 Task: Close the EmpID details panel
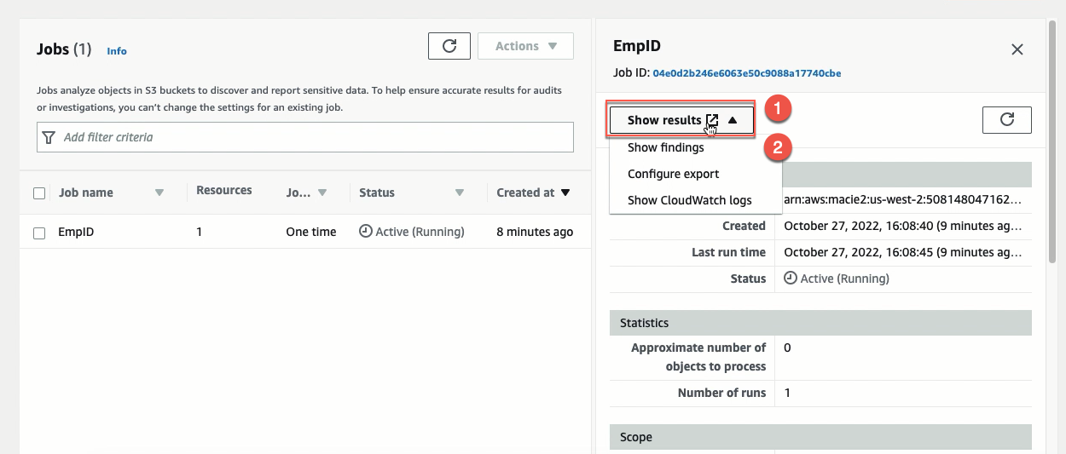click(x=1017, y=49)
